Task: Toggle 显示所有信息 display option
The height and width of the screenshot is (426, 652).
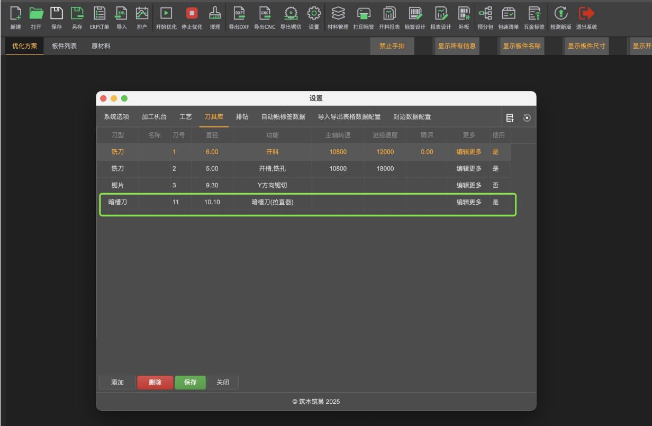Action: pyautogui.click(x=457, y=47)
